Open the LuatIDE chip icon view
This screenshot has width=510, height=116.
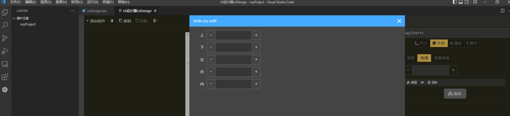coord(5,90)
